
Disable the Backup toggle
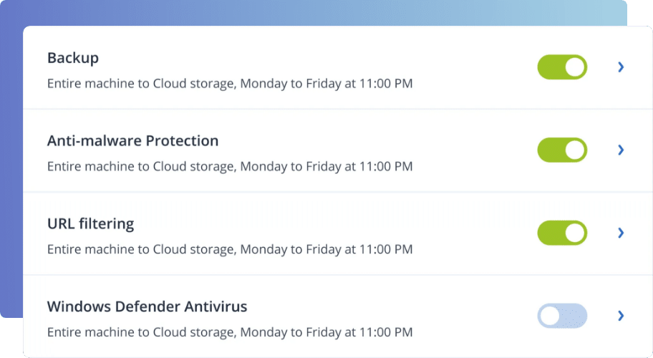point(562,67)
